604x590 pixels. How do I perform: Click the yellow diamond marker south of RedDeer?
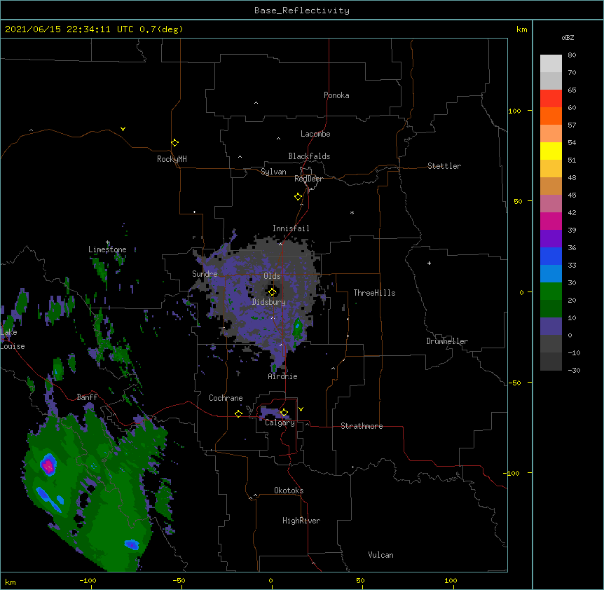point(298,197)
